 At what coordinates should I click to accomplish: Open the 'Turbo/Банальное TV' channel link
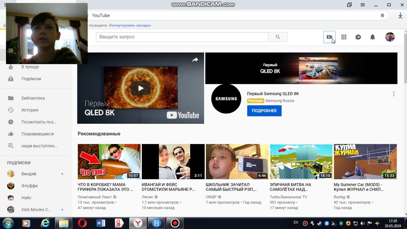[x=288, y=197]
